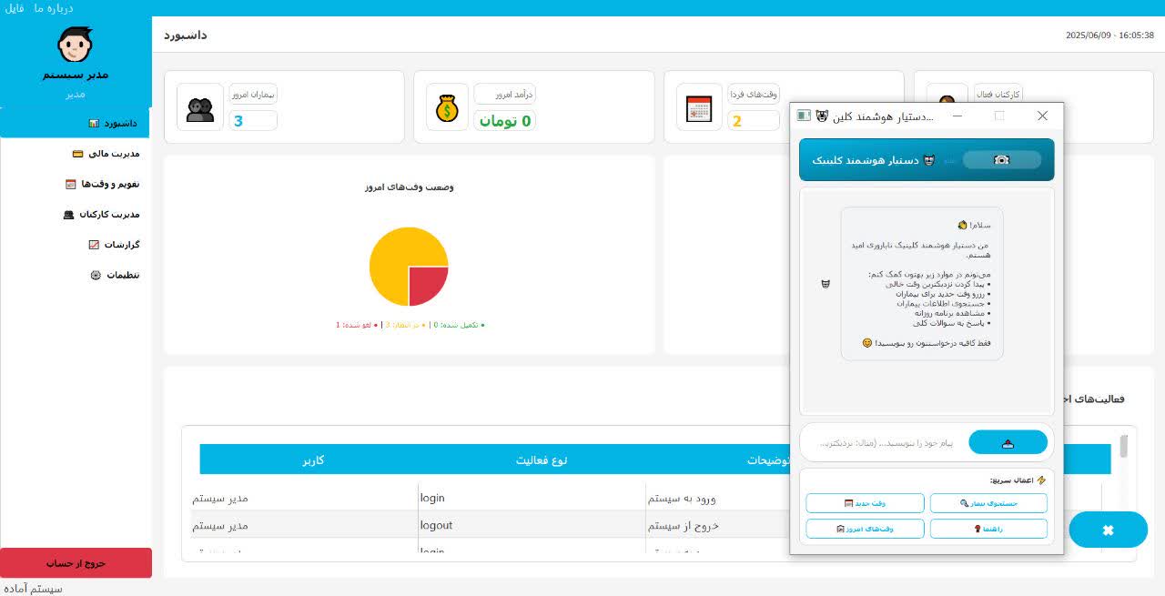
Task: Click the calendar icon for tomorrow's appointments
Action: point(698,109)
